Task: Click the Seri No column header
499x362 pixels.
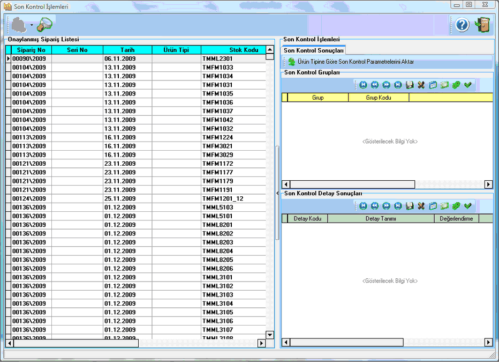Action: tap(77, 50)
